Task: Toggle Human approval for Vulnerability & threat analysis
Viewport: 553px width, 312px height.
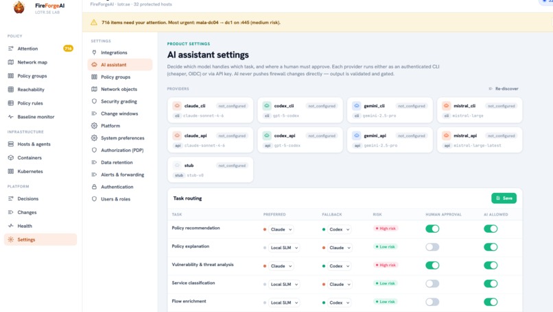Action: point(432,265)
